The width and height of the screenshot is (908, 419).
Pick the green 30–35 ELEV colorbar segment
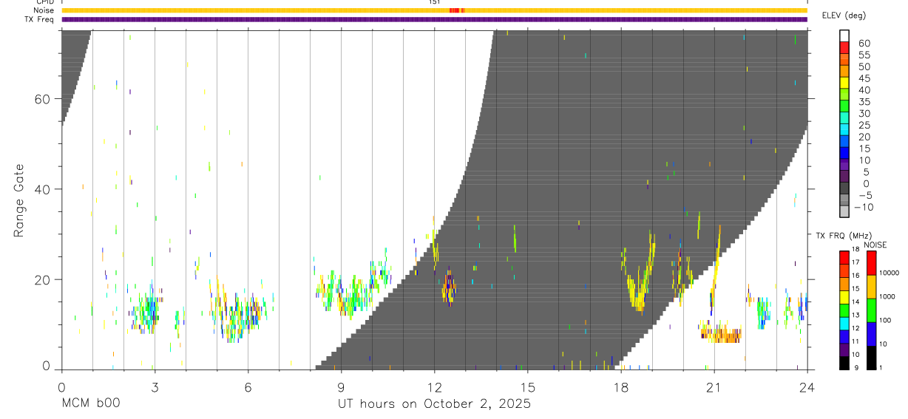[844, 107]
